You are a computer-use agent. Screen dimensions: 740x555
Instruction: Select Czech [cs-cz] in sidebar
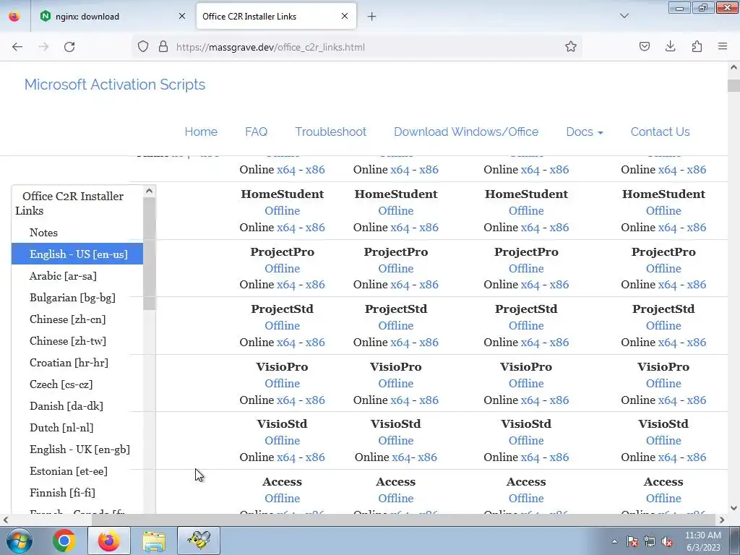[x=61, y=384]
